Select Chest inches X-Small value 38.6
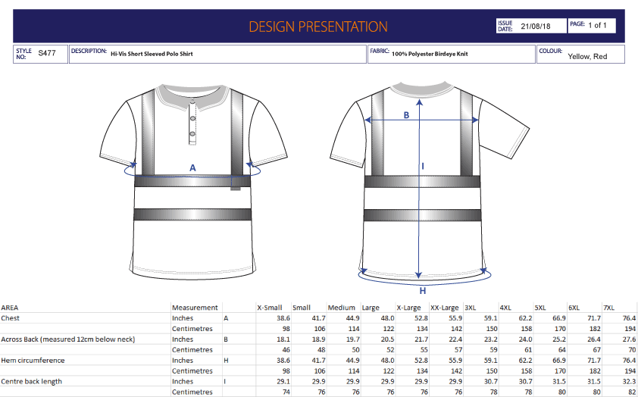638x397 pixels. (x=283, y=318)
